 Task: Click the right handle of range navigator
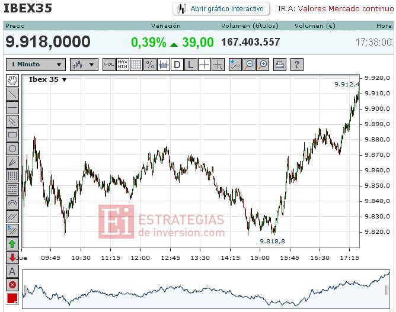(387, 290)
